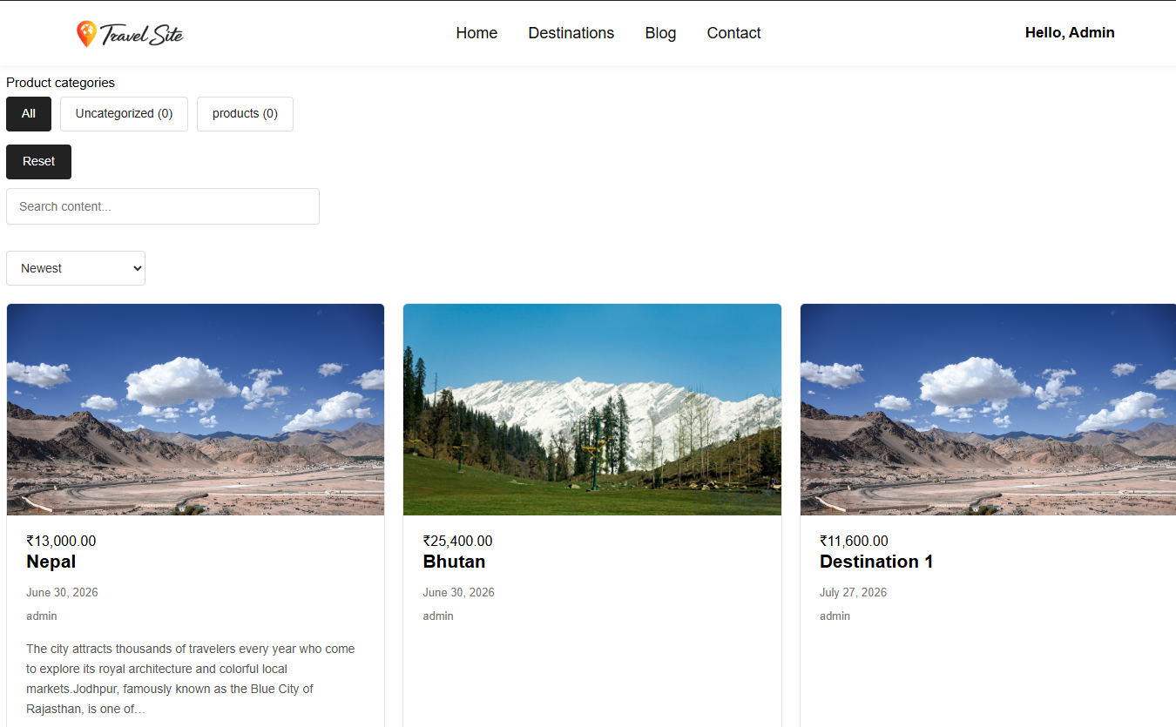The height and width of the screenshot is (727, 1176).
Task: Navigate to the Contact page
Action: (x=733, y=33)
